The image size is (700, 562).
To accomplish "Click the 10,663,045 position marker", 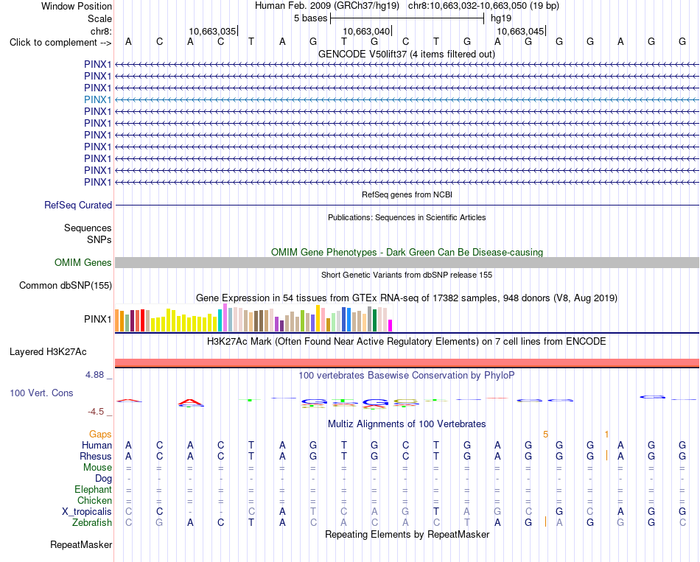I will (x=520, y=31).
